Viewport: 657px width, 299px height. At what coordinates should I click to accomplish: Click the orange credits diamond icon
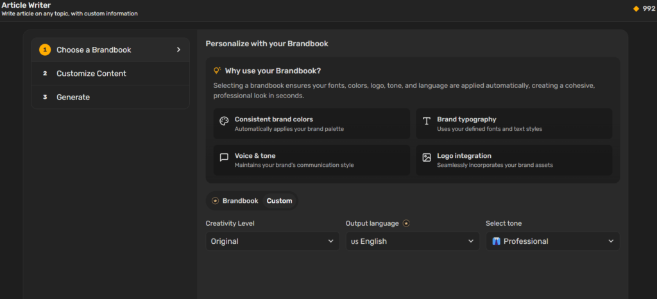coord(636,8)
